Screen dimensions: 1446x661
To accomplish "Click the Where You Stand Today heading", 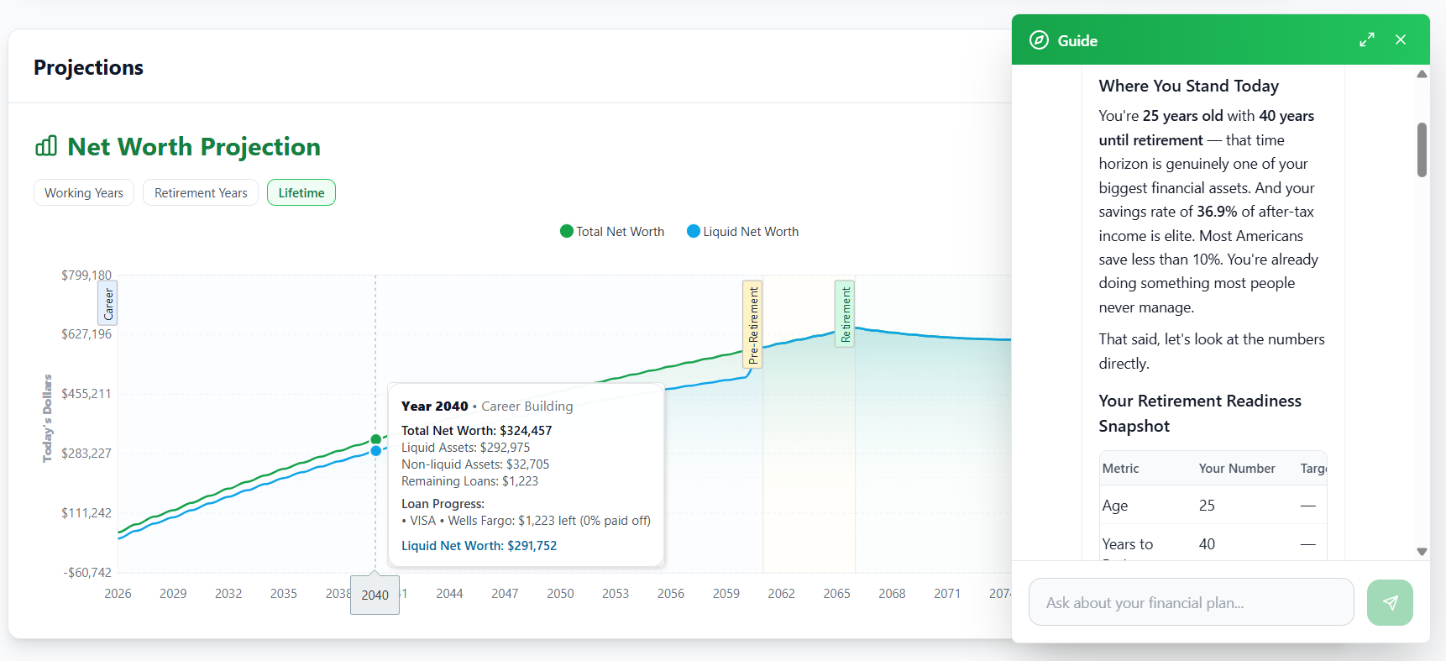I will pos(1189,86).
